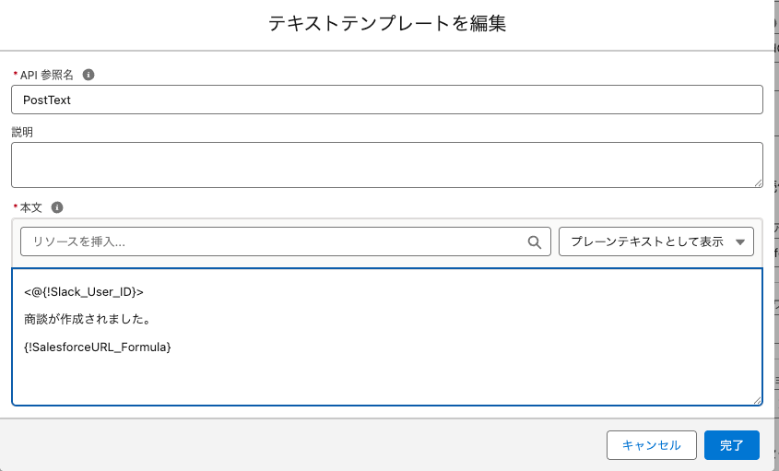The width and height of the screenshot is (779, 471).
Task: Click the 説明 text area resize handle
Action: pos(758,183)
